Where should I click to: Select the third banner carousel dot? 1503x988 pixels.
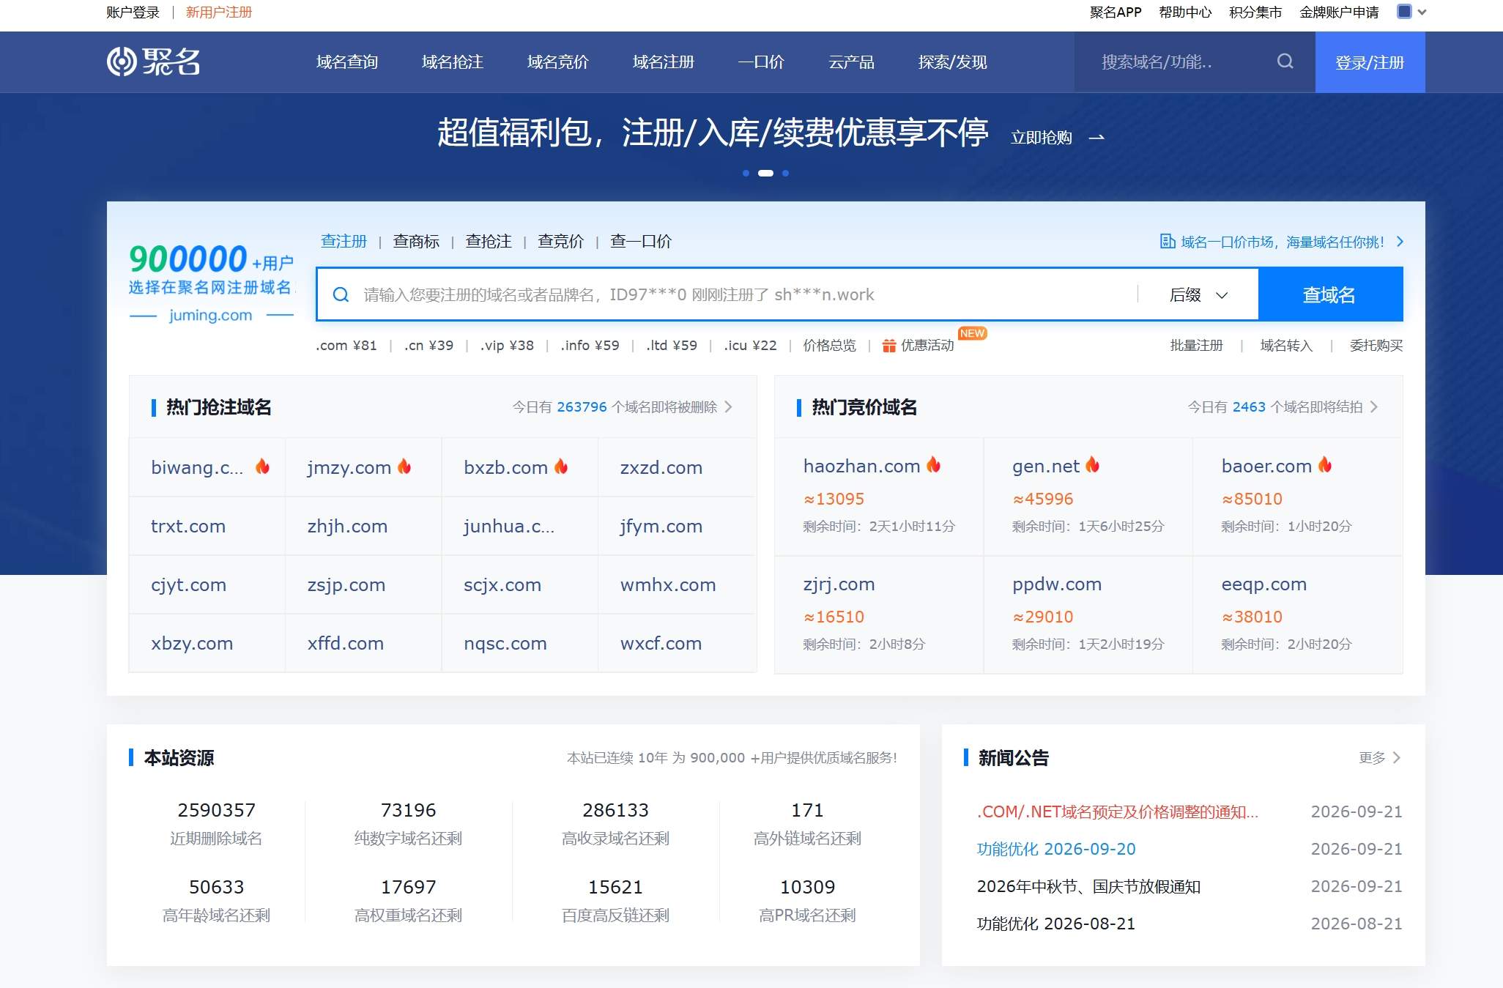pos(785,174)
